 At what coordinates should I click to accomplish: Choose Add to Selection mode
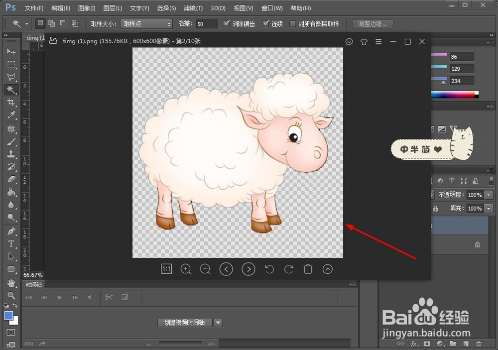(51, 23)
